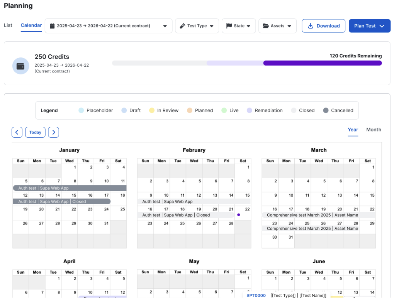Switch to the Month view
This screenshot has height=303, width=394.
[374, 130]
